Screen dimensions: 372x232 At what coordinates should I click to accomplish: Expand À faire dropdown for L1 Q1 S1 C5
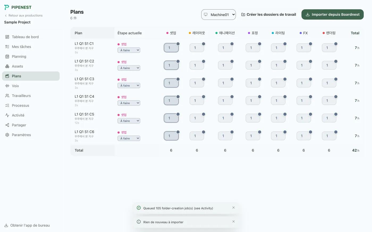click(129, 121)
